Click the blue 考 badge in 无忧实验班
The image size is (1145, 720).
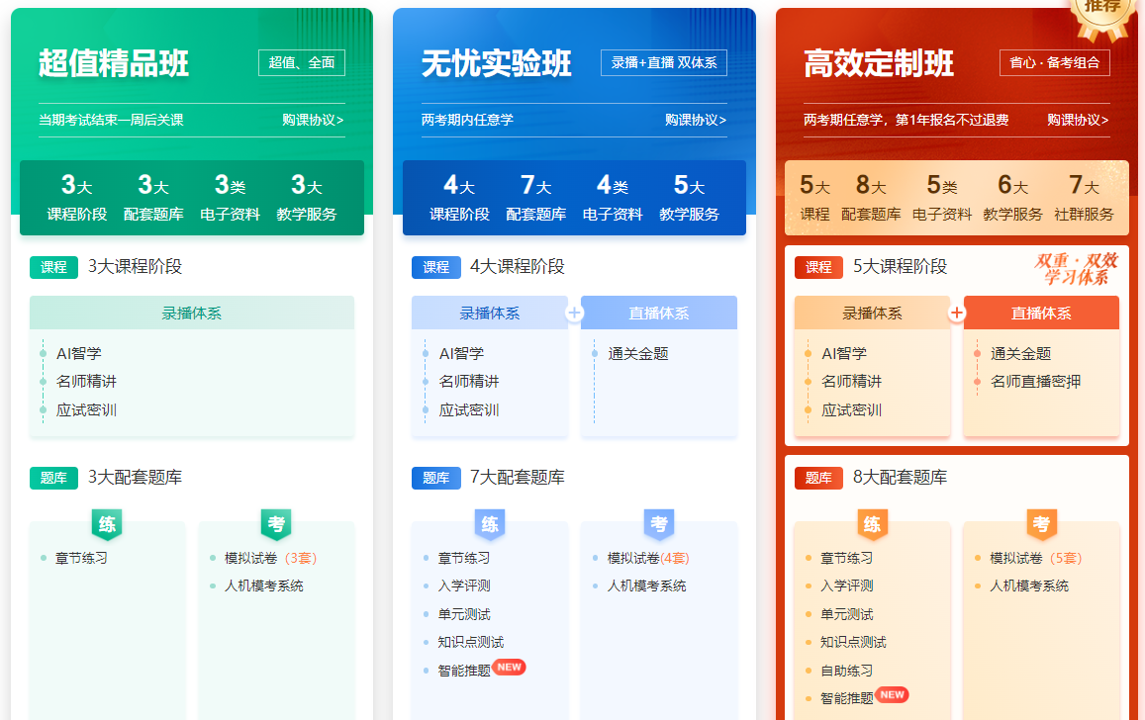659,524
